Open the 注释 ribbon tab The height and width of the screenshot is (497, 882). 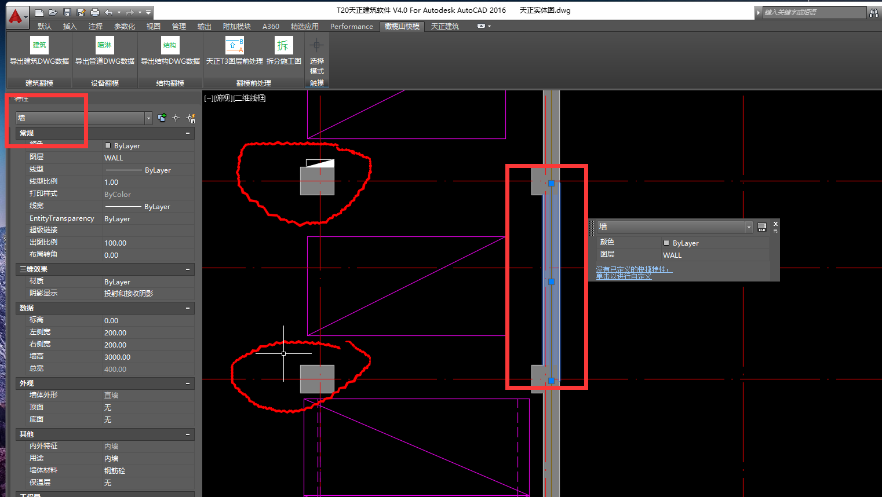pyautogui.click(x=96, y=27)
